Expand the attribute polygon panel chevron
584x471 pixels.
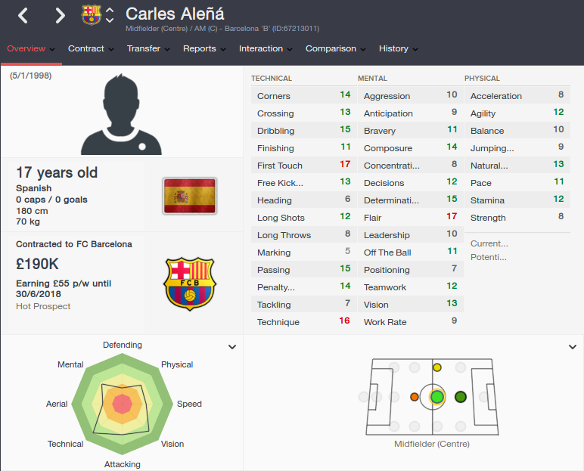click(232, 347)
